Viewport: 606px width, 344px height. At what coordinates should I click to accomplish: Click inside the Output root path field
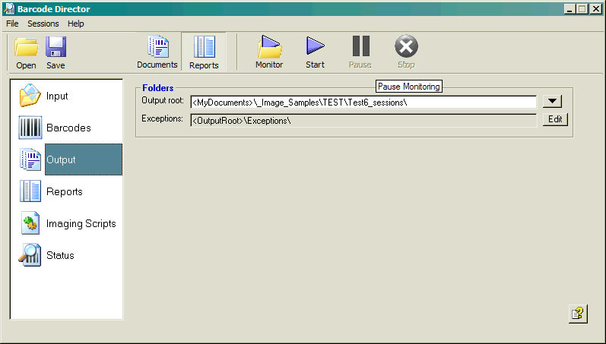363,103
